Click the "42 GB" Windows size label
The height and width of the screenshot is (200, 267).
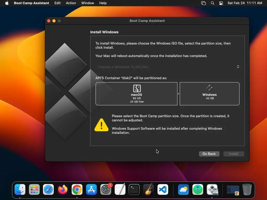pyautogui.click(x=210, y=98)
